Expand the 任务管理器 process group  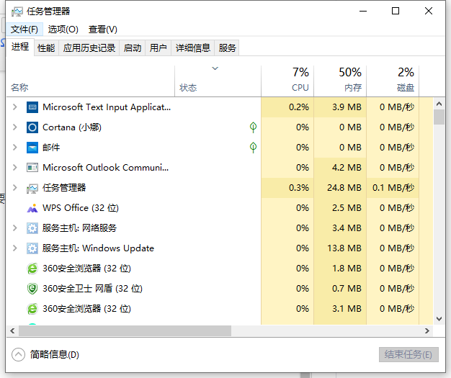coord(14,188)
